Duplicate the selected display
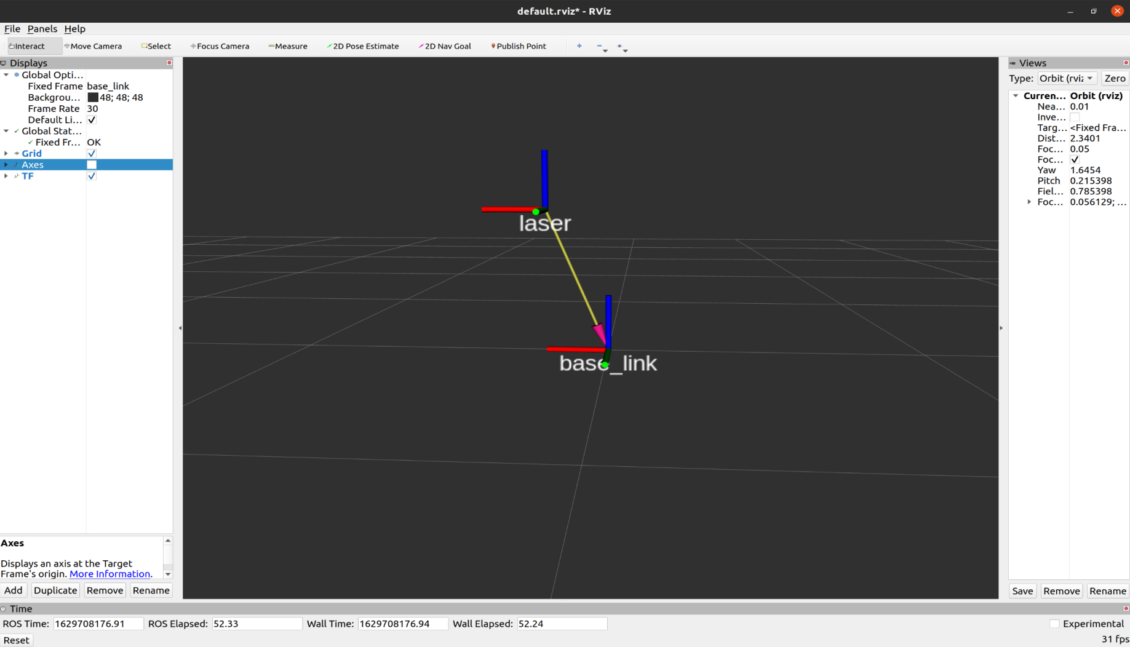Viewport: 1130px width, 647px height. pos(55,590)
